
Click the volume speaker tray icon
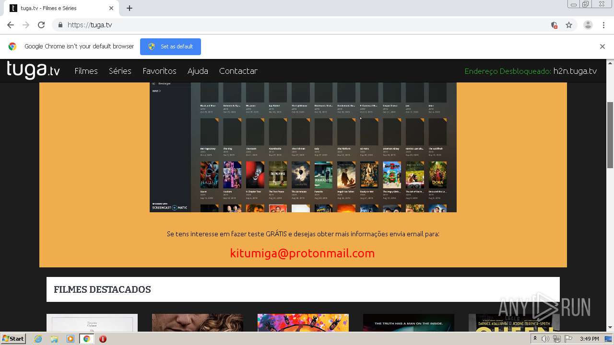pos(545,339)
